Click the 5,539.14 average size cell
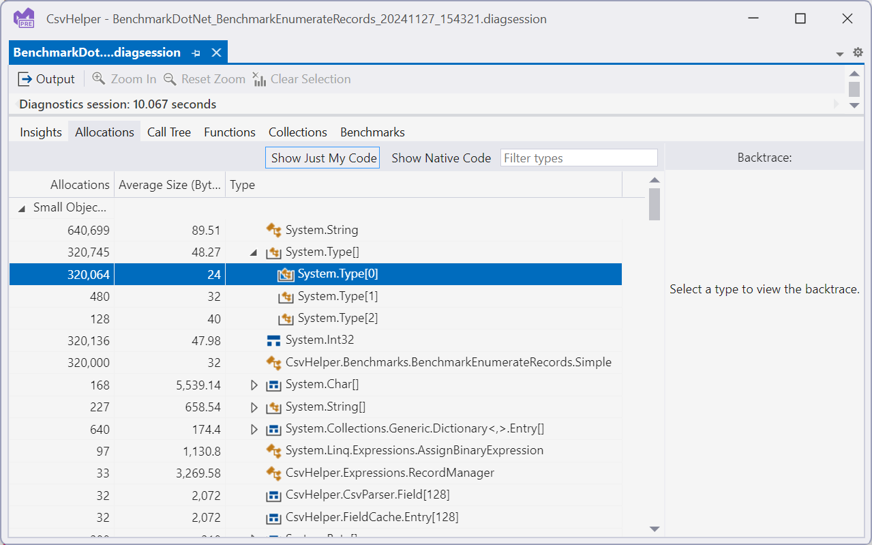This screenshot has height=545, width=872. [x=170, y=385]
